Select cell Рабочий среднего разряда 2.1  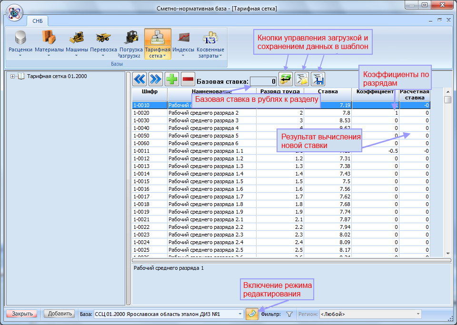212,219
